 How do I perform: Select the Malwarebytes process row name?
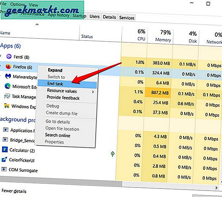click(25, 77)
